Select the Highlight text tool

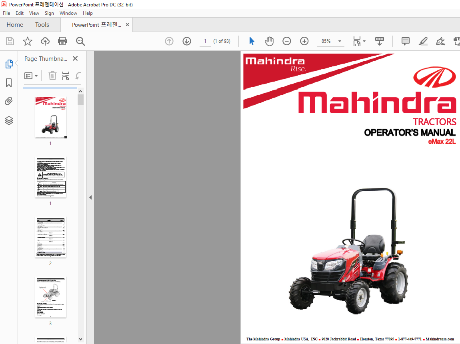tap(423, 41)
